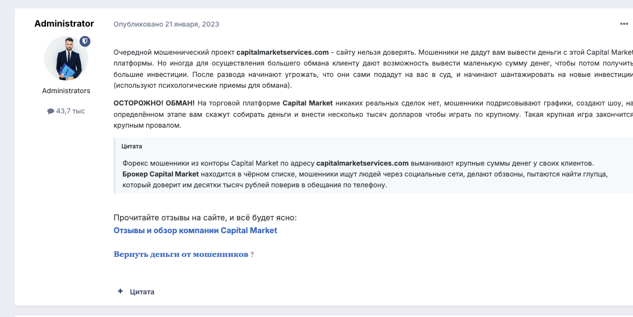This screenshot has height=317, width=633.
Task: Click the Administrators group label
Action: [66, 91]
